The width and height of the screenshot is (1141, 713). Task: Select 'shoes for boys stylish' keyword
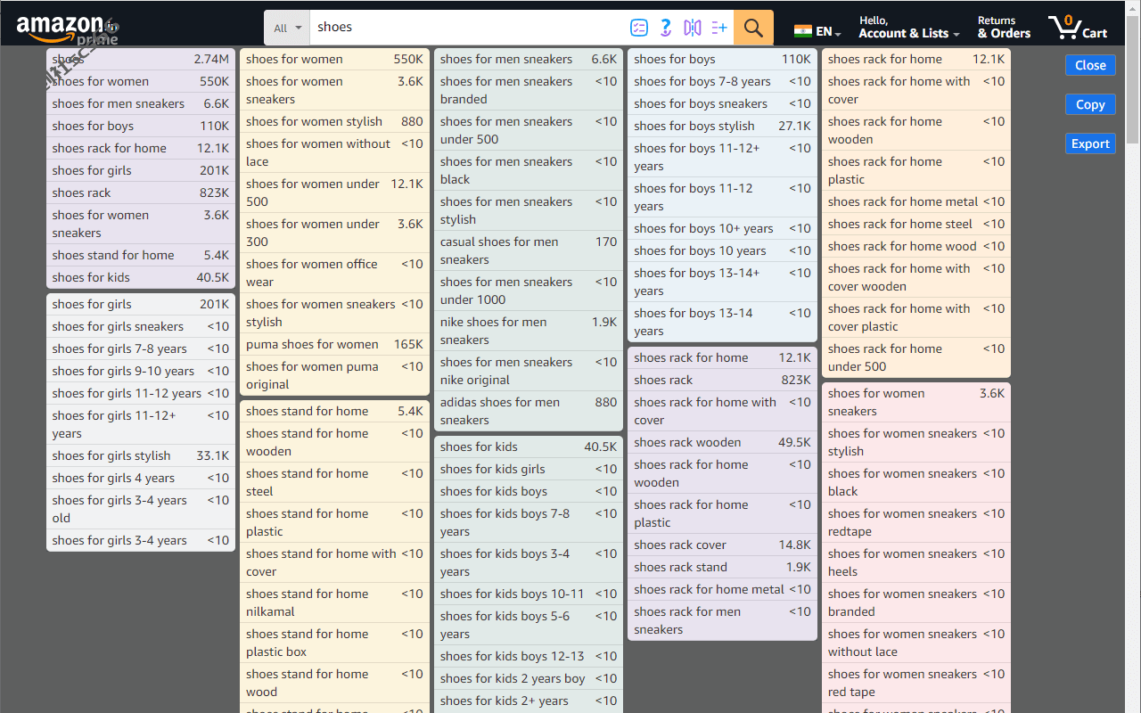coord(722,126)
